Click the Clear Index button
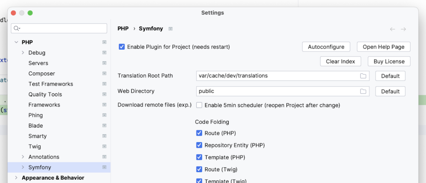The height and width of the screenshot is (183, 426). coord(340,61)
